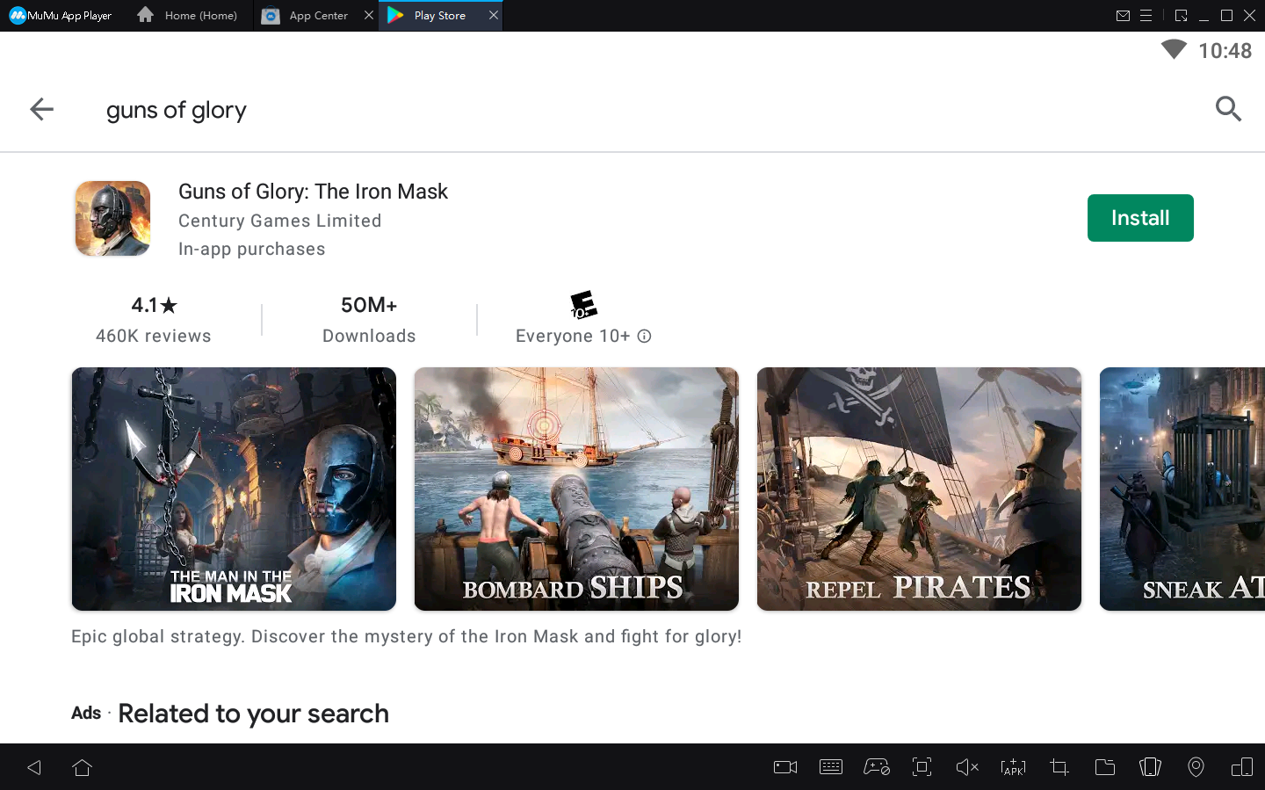
Task: Open the Sneak Attack screenshot
Action: [1182, 489]
